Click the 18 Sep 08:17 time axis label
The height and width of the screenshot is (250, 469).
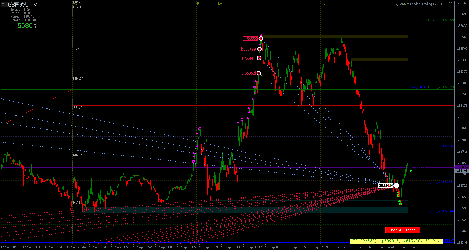point(252,247)
